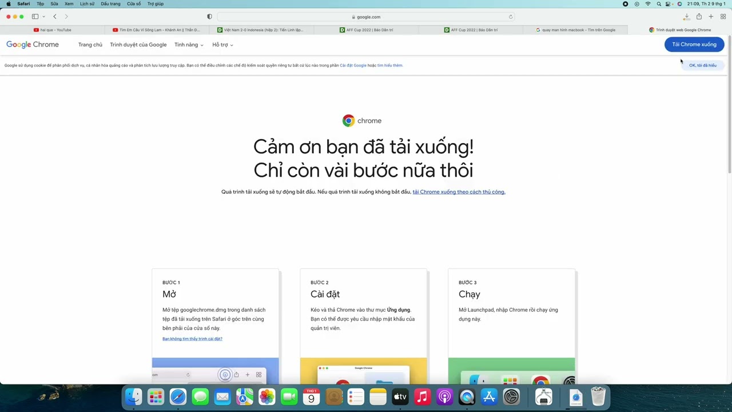The image size is (732, 412).
Task: Open Finder from the Dock
Action: (133, 397)
